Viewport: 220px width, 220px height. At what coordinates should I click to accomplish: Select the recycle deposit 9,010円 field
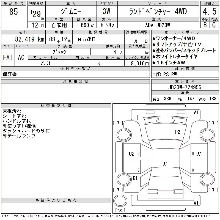point(137,63)
